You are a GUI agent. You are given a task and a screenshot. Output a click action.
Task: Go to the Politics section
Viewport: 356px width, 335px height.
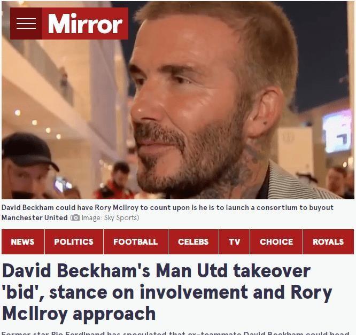[74, 241]
